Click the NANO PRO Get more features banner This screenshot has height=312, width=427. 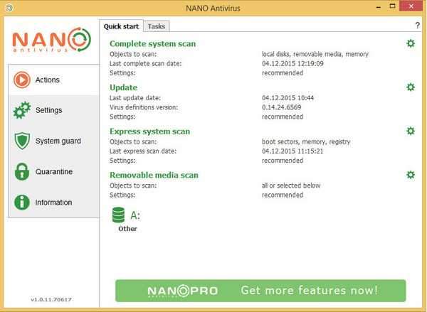tap(260, 291)
